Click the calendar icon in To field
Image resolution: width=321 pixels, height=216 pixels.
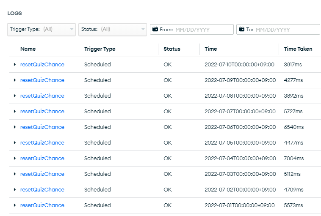[x=242, y=29]
